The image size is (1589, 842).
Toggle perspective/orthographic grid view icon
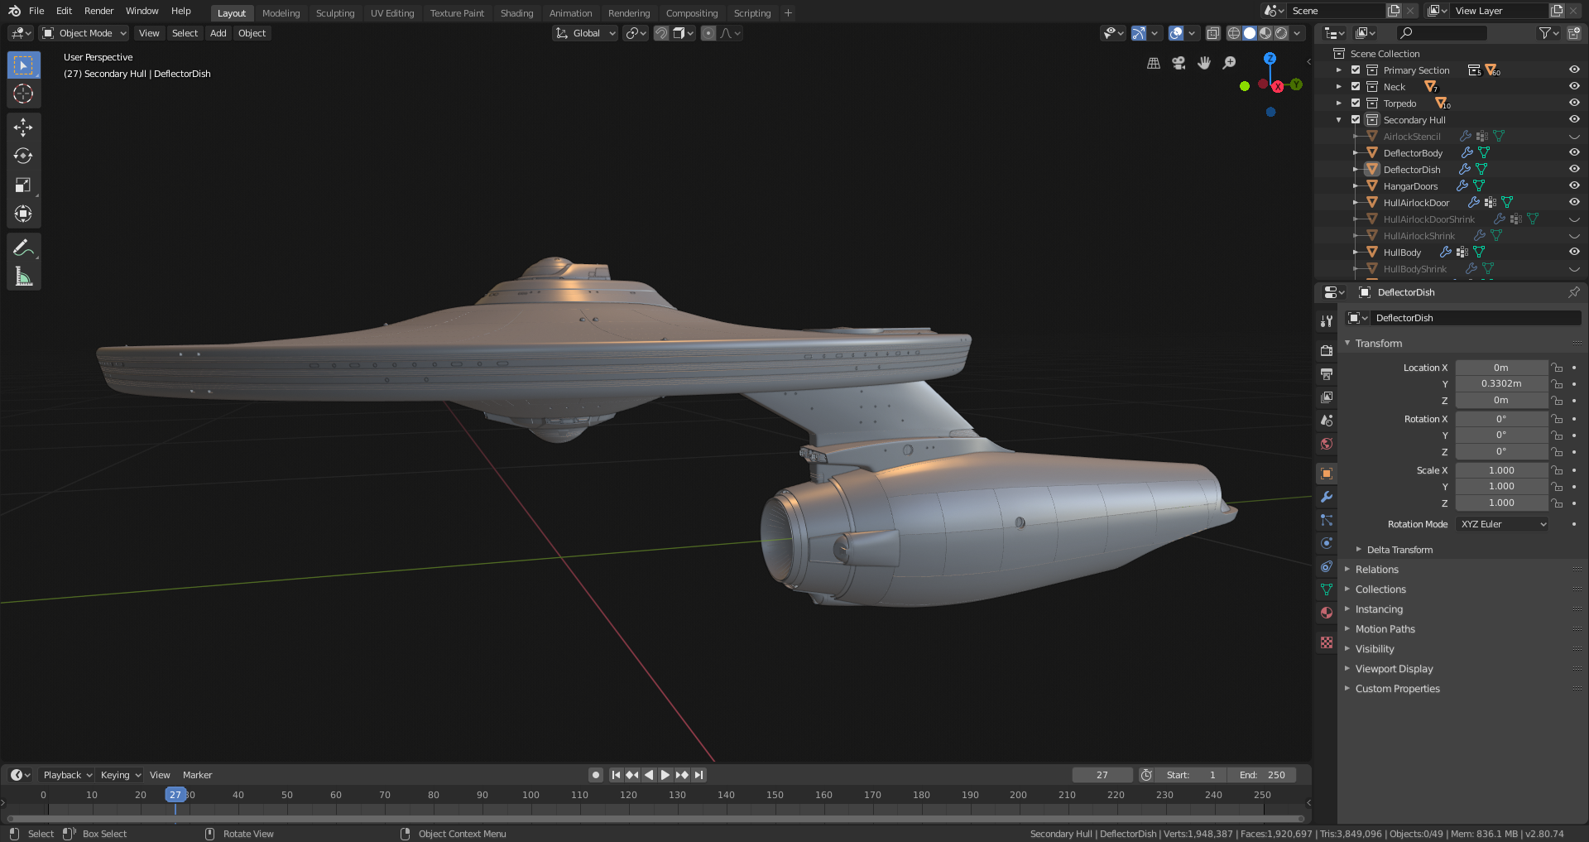point(1154,63)
